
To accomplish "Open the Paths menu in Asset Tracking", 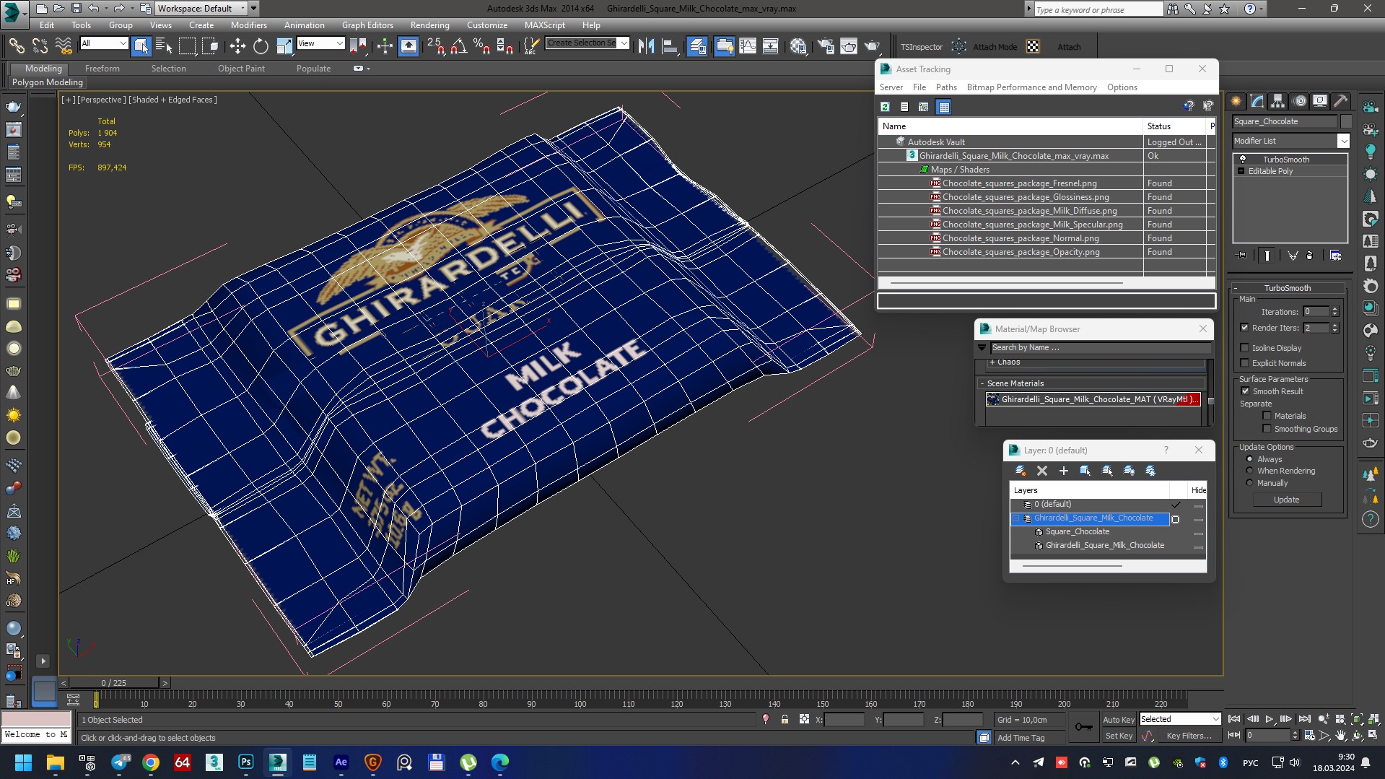I will point(945,87).
